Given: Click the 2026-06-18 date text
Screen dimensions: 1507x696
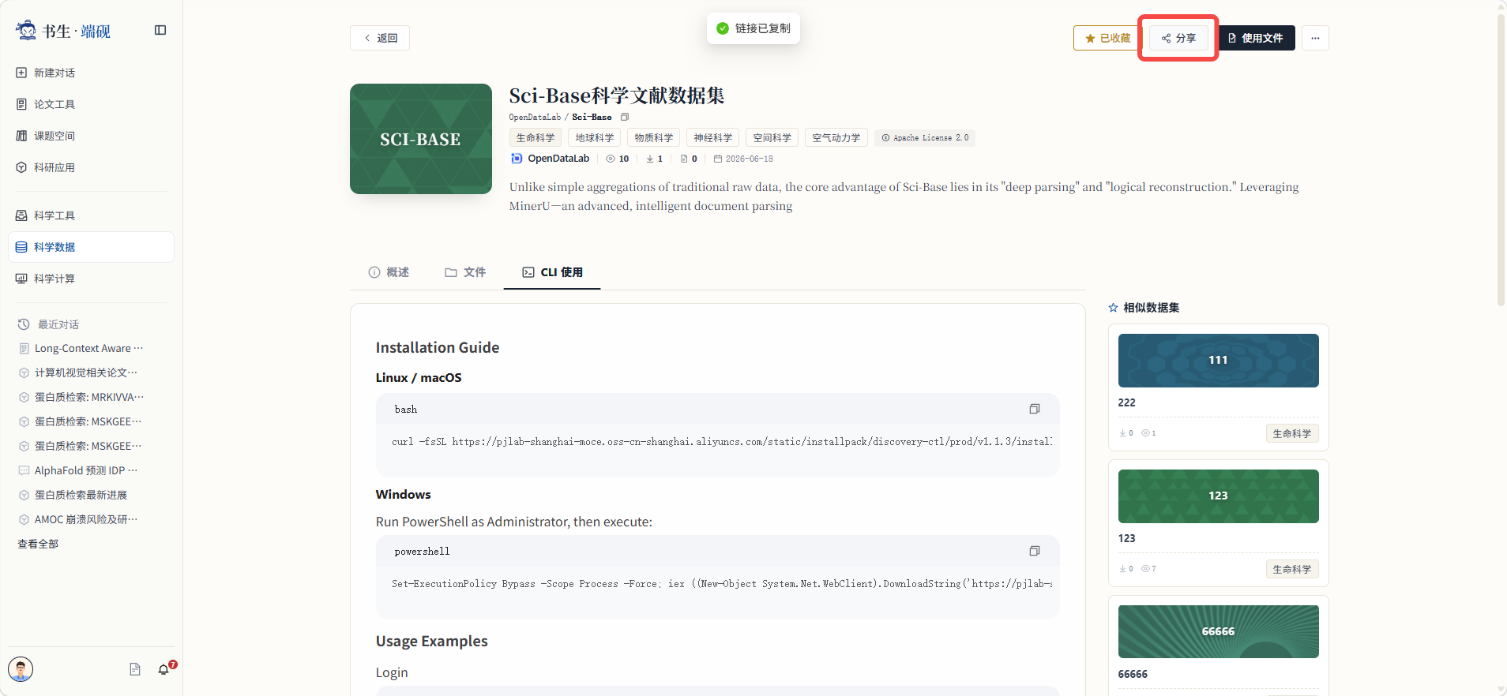Looking at the screenshot, I should (750, 159).
